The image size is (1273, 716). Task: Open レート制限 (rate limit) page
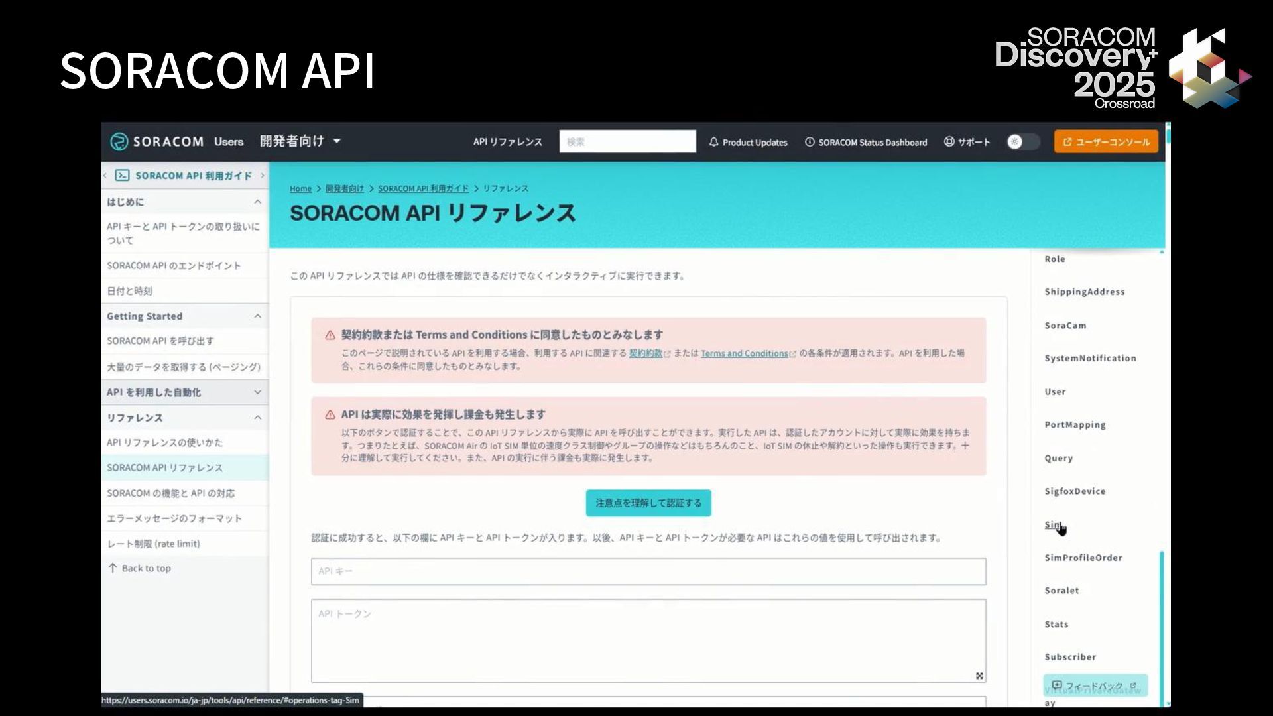click(184, 544)
